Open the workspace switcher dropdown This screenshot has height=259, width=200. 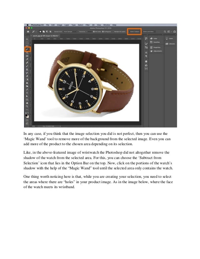tap(170, 32)
